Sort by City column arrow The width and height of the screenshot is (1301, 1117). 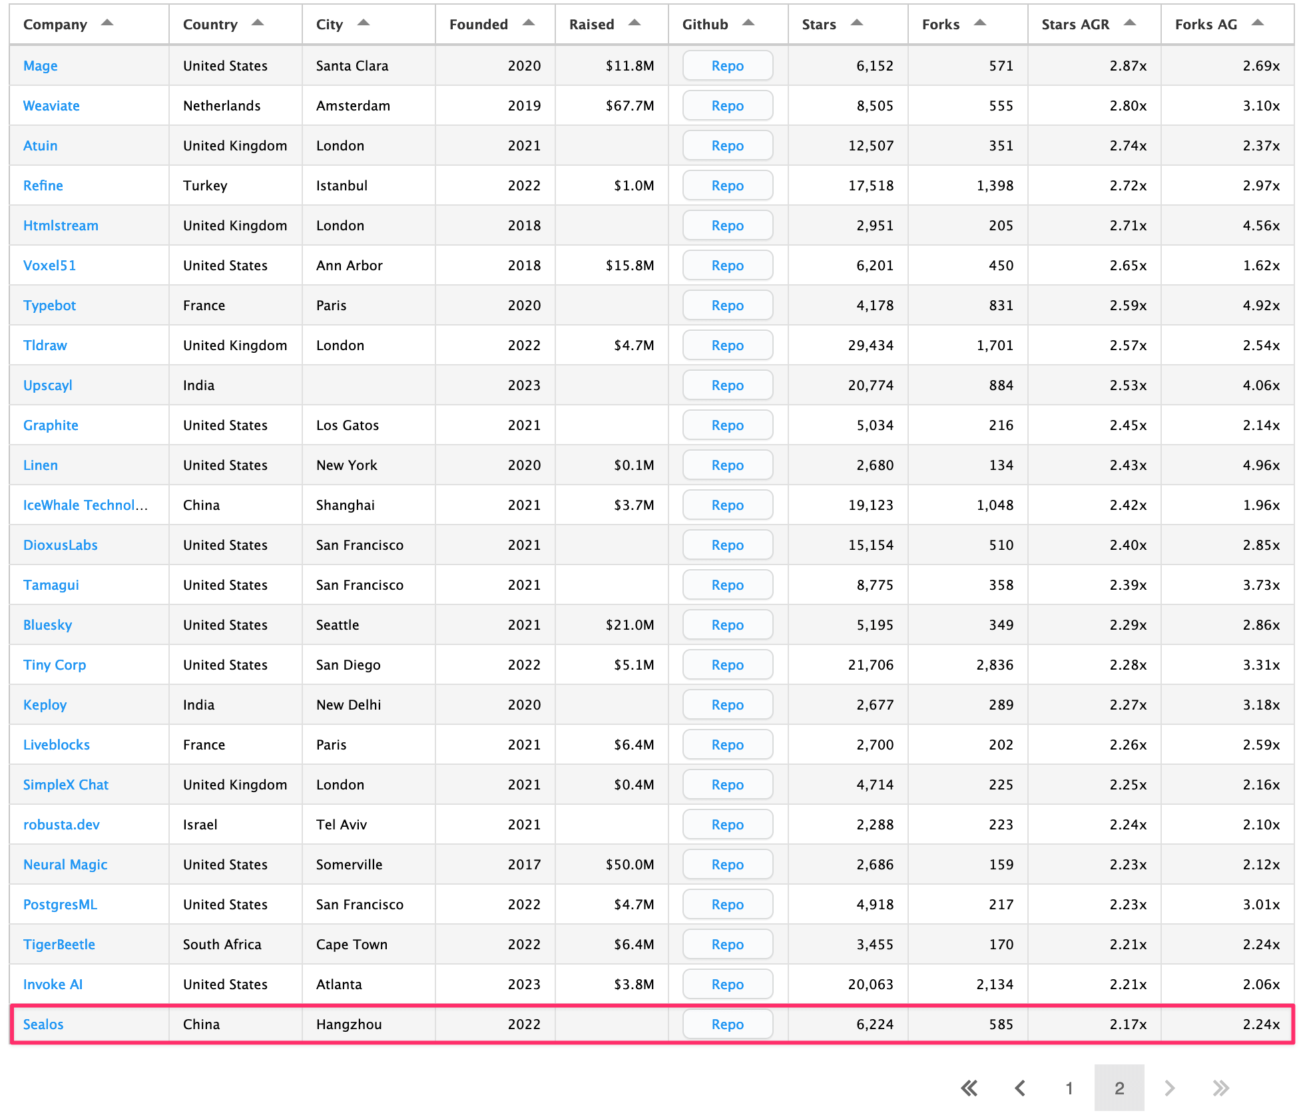(x=364, y=23)
